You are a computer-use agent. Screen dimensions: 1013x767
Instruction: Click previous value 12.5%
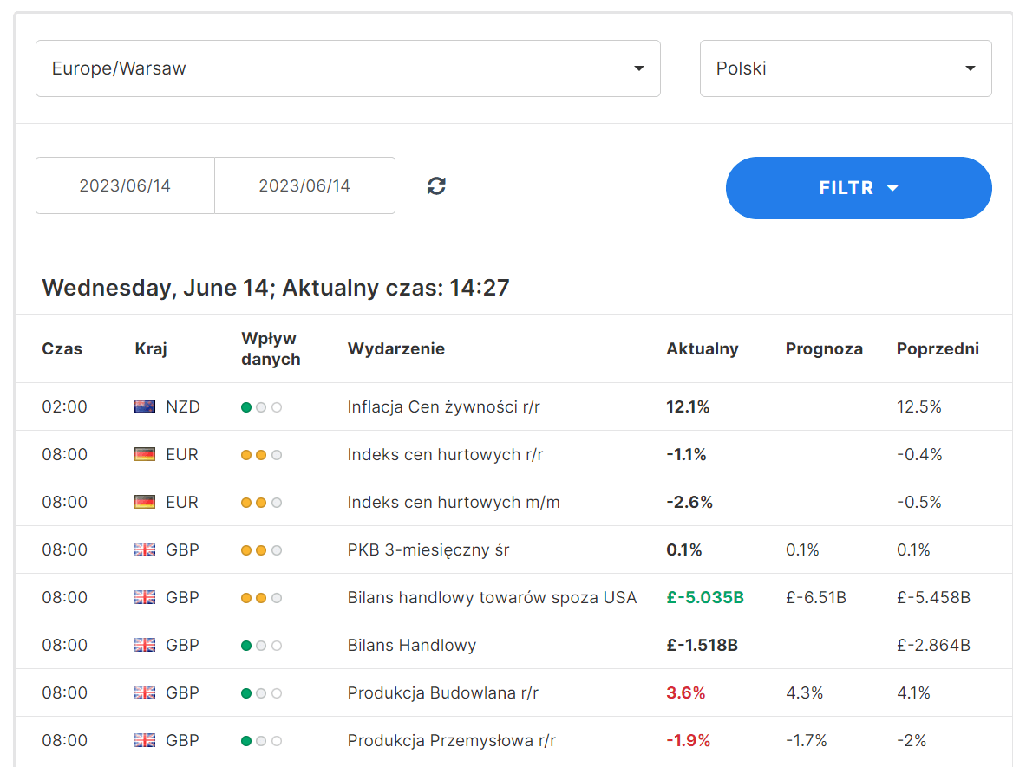(x=918, y=406)
